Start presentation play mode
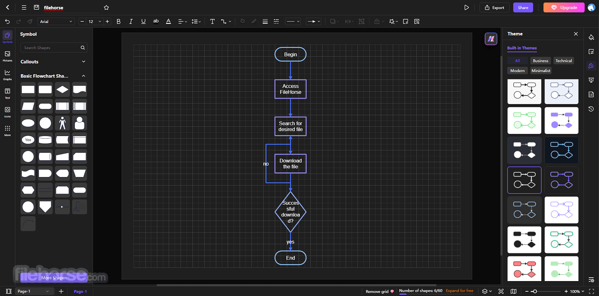Screen dimensions: 599x296 click(x=467, y=7)
